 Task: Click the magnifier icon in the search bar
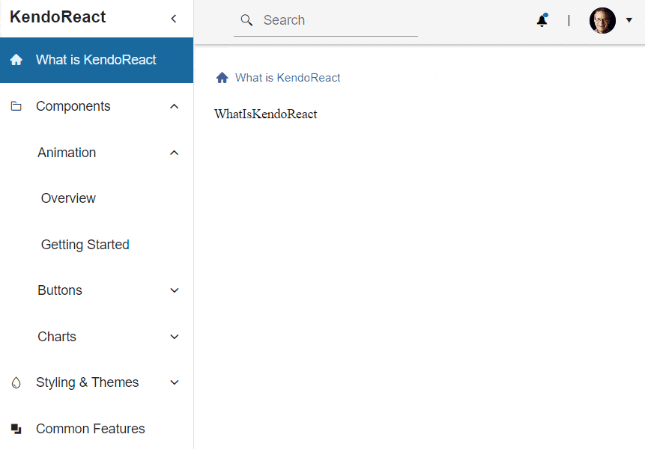point(246,20)
